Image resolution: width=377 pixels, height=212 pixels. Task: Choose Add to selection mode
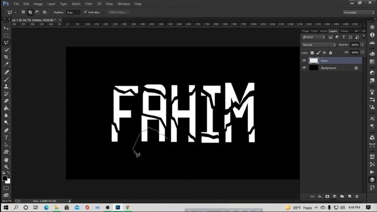point(30,12)
